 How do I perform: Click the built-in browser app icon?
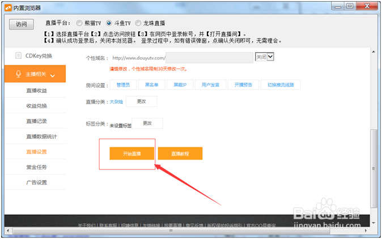click(8, 8)
